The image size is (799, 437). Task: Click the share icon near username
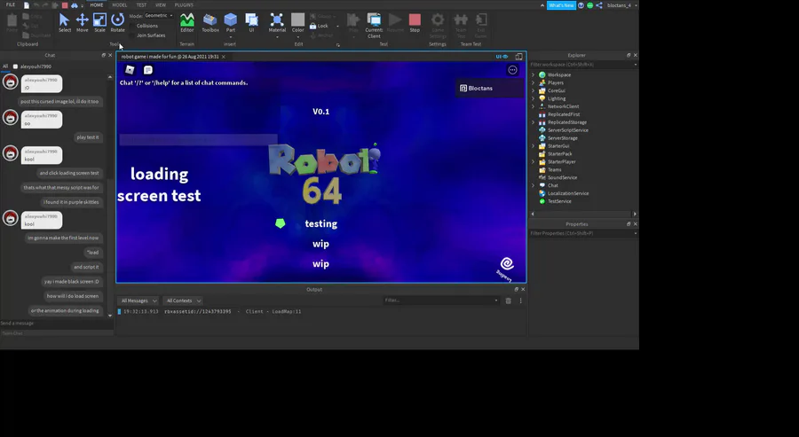(x=598, y=5)
